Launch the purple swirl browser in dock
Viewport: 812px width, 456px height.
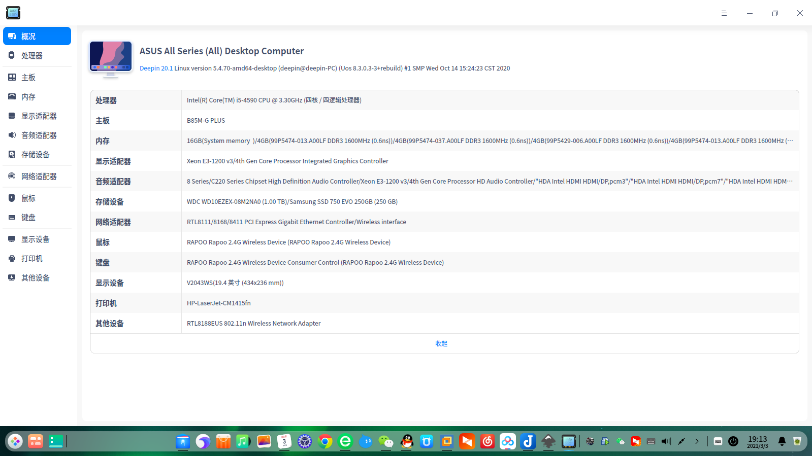pos(203,441)
